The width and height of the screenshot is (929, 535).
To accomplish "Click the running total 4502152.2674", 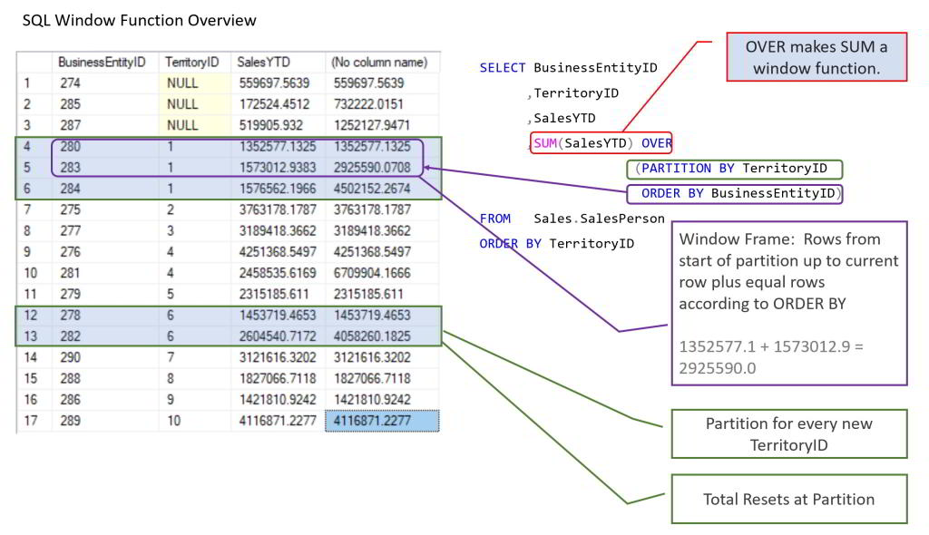I will tap(372, 189).
